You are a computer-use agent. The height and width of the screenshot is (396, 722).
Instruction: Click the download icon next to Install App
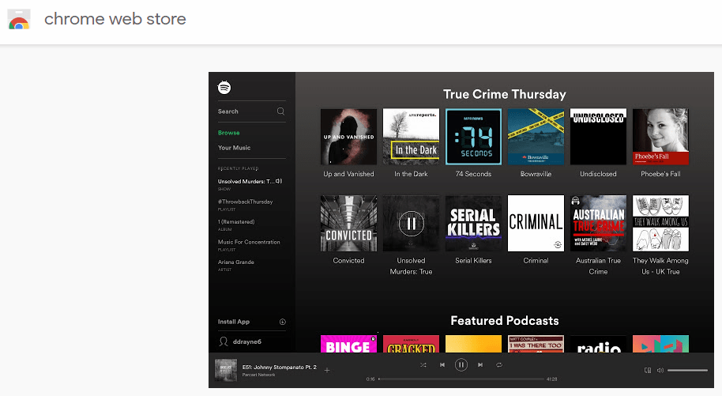pos(283,322)
